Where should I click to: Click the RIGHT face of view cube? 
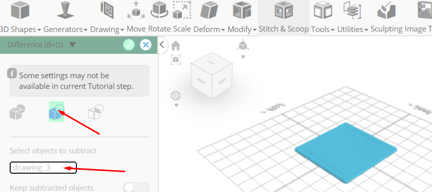222,81
